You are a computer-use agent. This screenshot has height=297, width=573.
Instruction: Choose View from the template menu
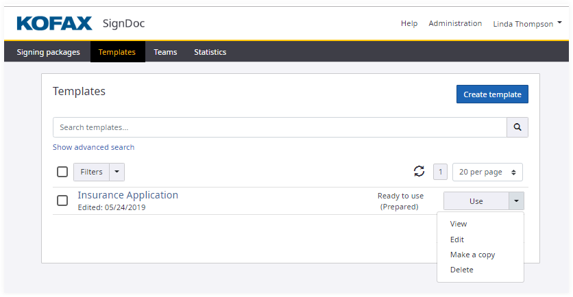click(459, 224)
